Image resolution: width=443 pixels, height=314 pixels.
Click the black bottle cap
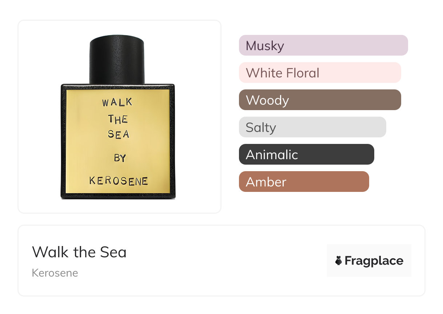pyautogui.click(x=117, y=60)
